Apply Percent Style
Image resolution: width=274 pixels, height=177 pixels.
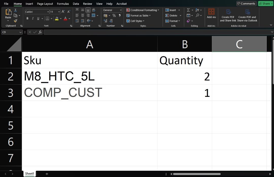click(x=114, y=15)
